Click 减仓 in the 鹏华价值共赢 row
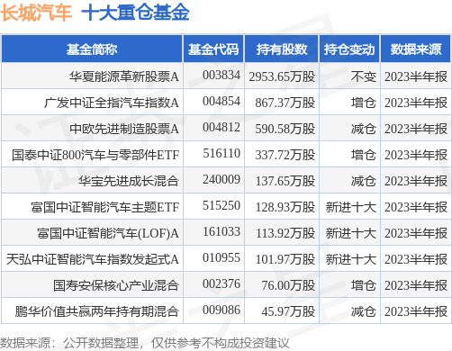The image size is (452, 351). (x=364, y=311)
